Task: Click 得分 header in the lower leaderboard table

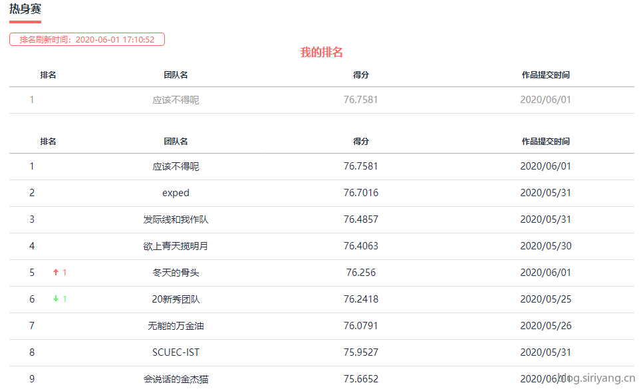Action: [360, 142]
